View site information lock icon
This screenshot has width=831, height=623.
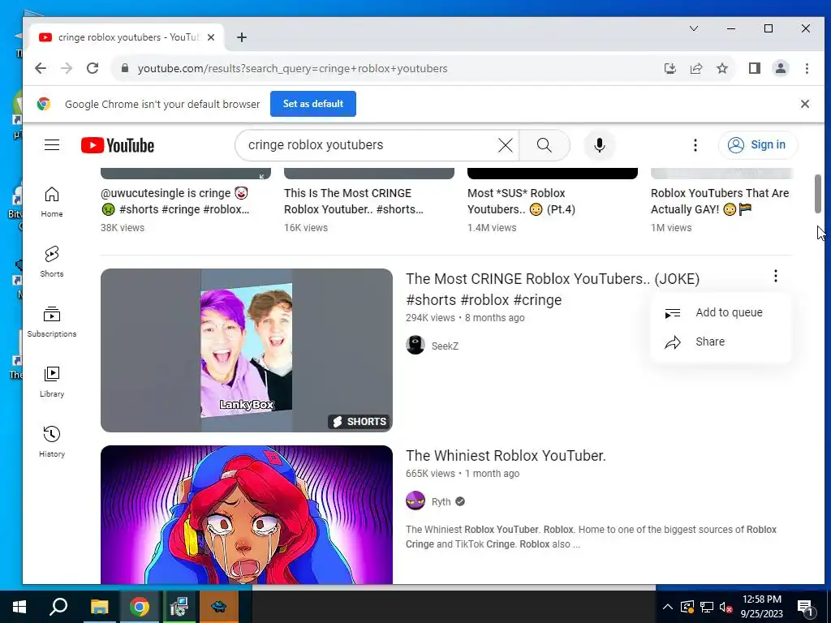(125, 68)
